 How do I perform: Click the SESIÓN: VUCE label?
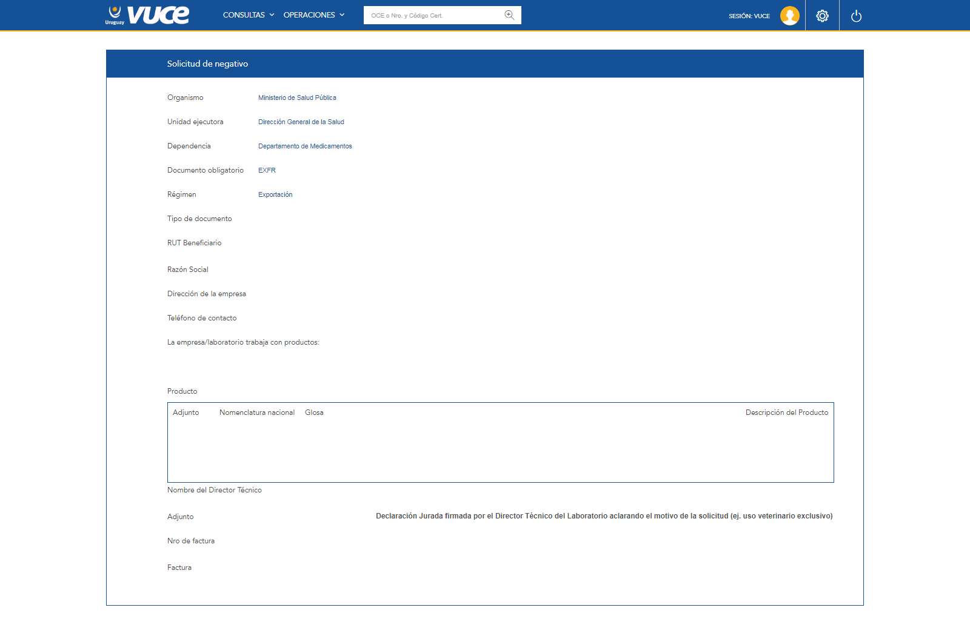(x=749, y=16)
